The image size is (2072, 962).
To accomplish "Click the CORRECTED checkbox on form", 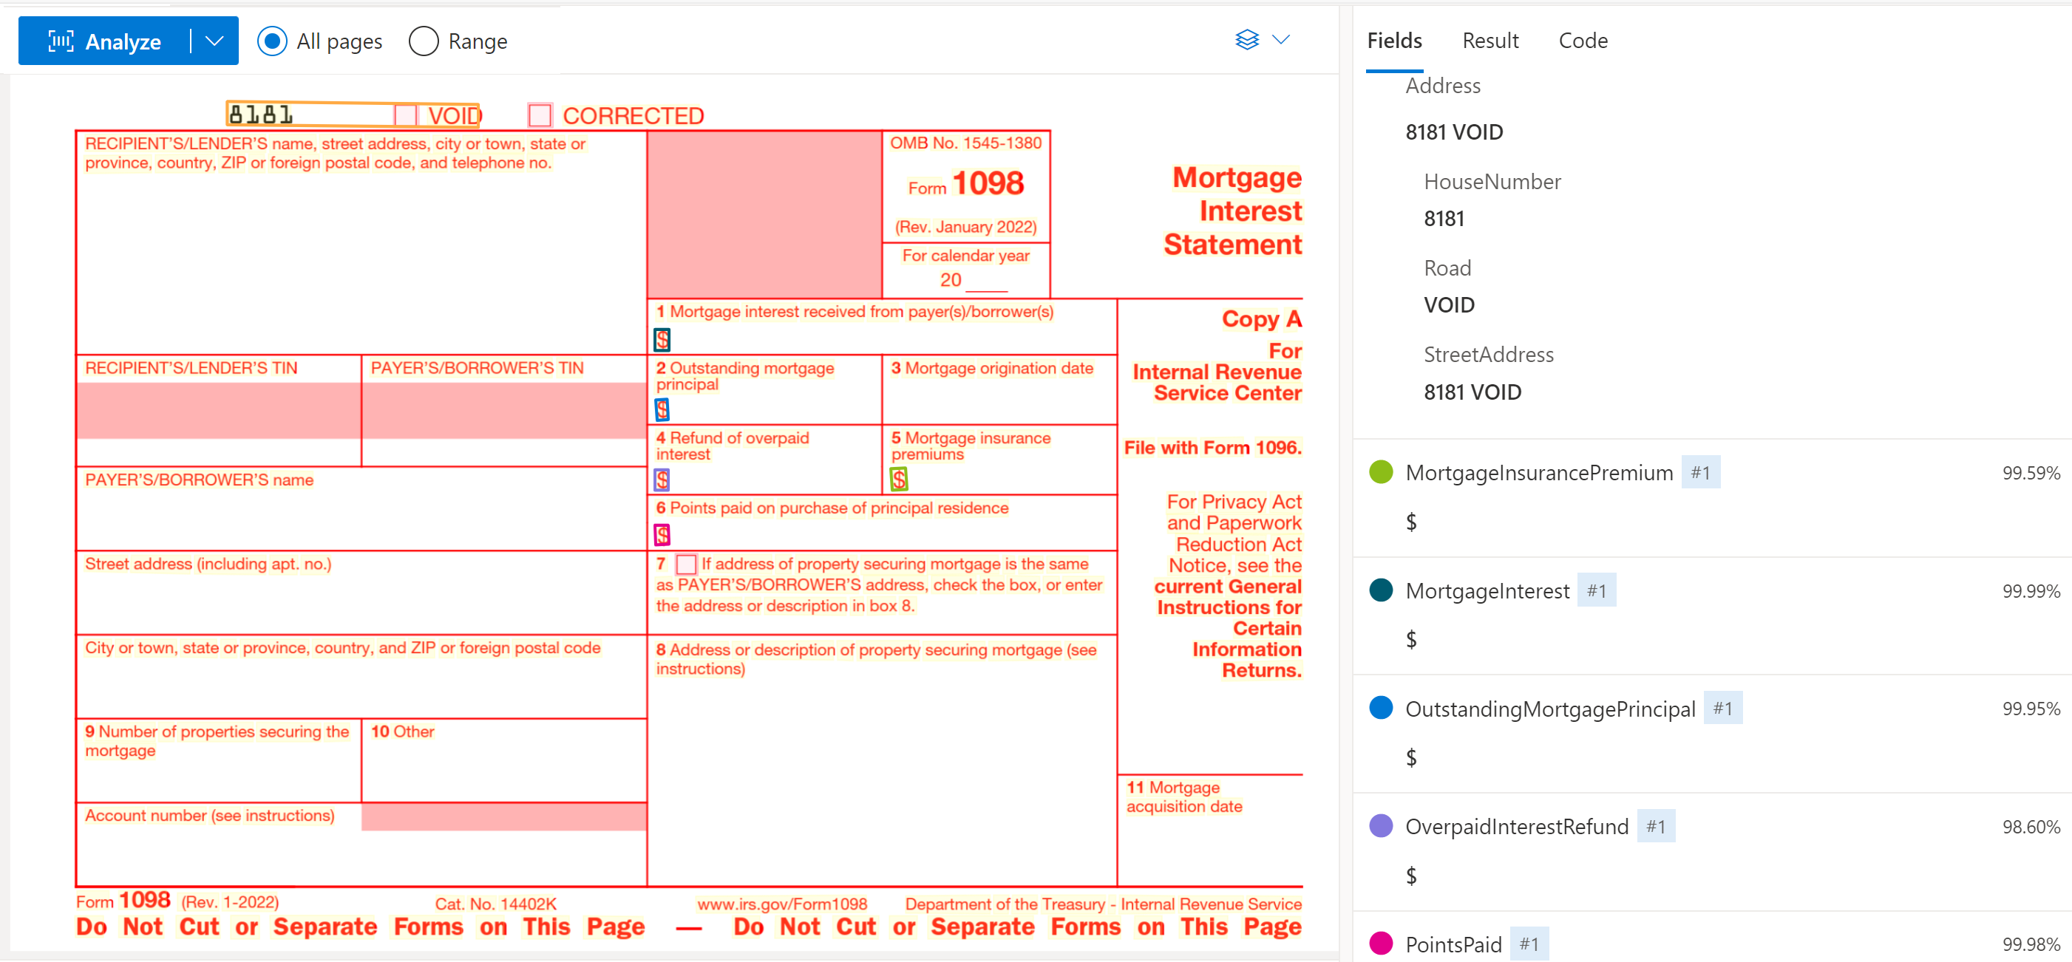I will (538, 116).
